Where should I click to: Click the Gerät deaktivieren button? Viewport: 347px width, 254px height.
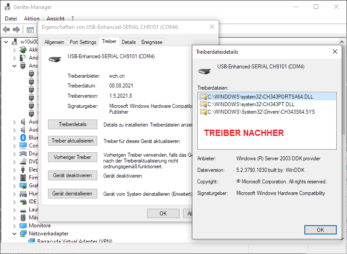coord(72,175)
